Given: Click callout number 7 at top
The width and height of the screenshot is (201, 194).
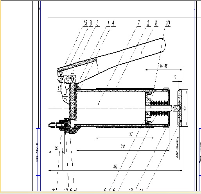Looking at the screenshot, I should (x=139, y=23).
